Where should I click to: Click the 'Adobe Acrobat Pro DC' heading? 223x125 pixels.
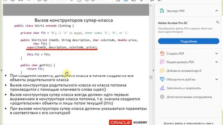pos(173,23)
